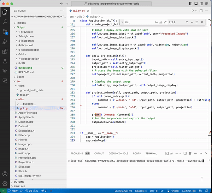This screenshot has height=193, width=212.
Task: Kill terminal with trash icon
Action: pos(190,153)
